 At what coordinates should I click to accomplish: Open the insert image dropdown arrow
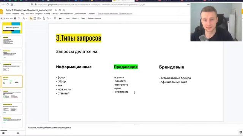coord(41,19)
